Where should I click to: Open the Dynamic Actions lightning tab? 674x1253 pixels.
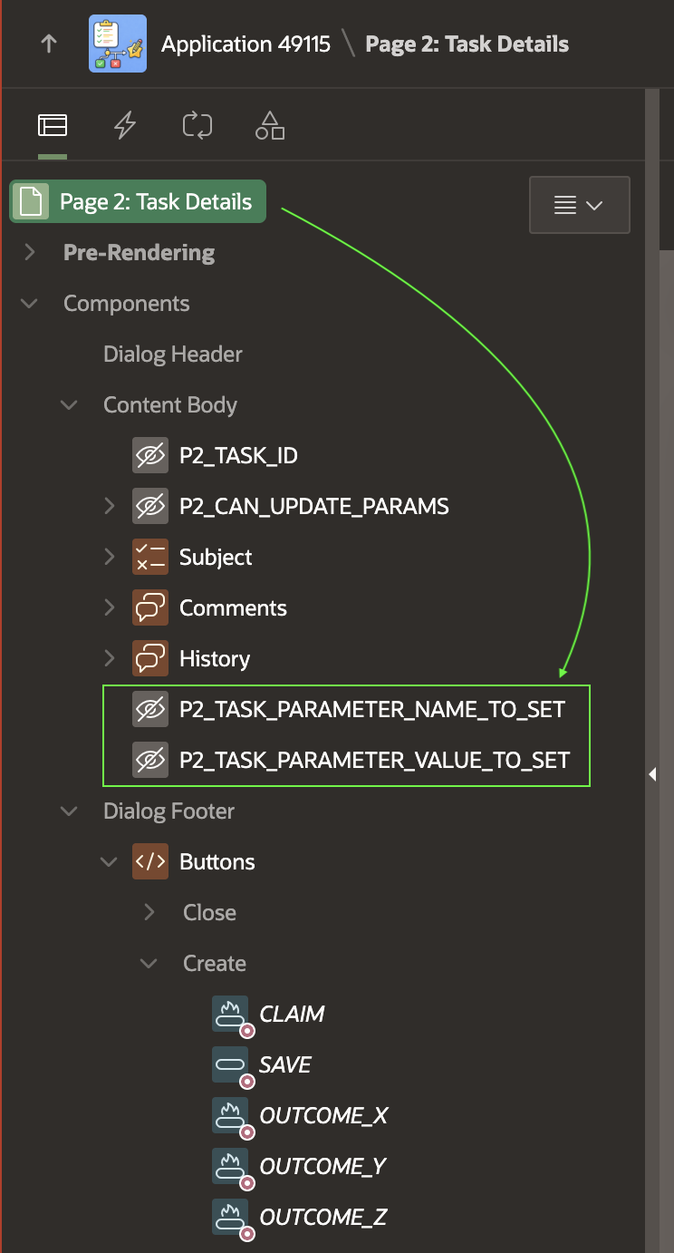[125, 126]
